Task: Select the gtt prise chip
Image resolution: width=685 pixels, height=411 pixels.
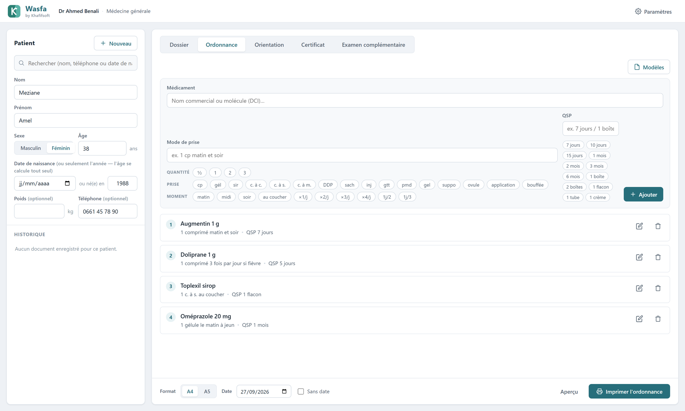Action: tap(387, 185)
